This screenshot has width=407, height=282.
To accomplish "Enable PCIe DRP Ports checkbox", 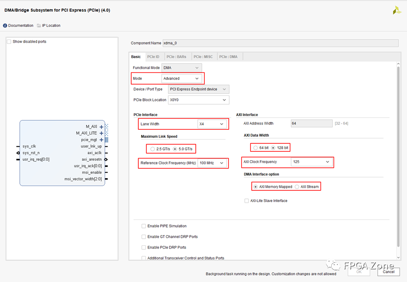I will (144, 247).
